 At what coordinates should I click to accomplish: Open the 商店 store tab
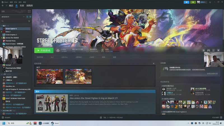coord(11,6)
